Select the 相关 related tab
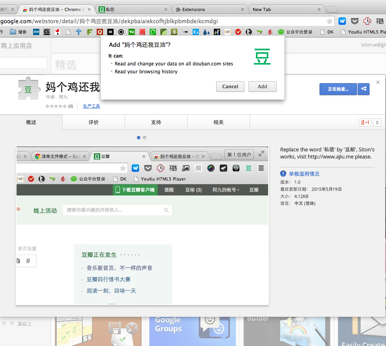This screenshot has height=346, width=386. click(219, 123)
